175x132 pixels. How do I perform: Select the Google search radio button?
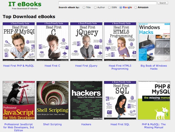(121, 8)
